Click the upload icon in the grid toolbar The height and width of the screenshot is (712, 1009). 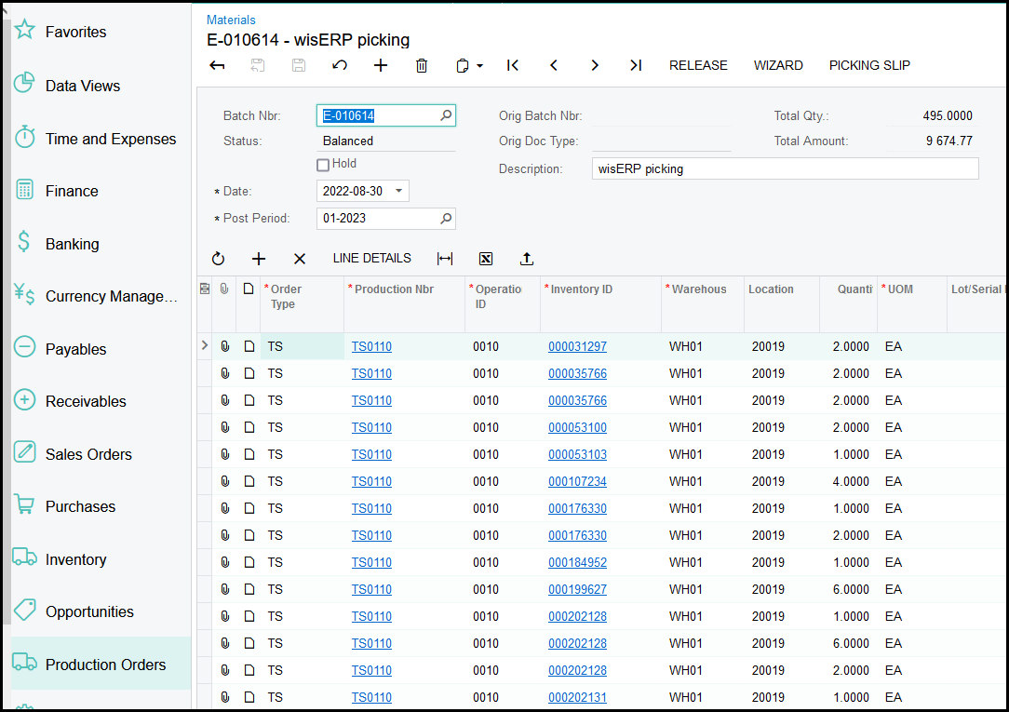pyautogui.click(x=527, y=259)
